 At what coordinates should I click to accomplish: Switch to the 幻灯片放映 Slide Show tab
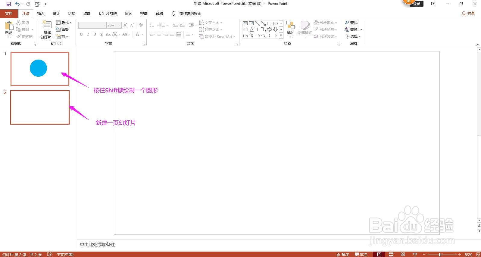[108, 14]
